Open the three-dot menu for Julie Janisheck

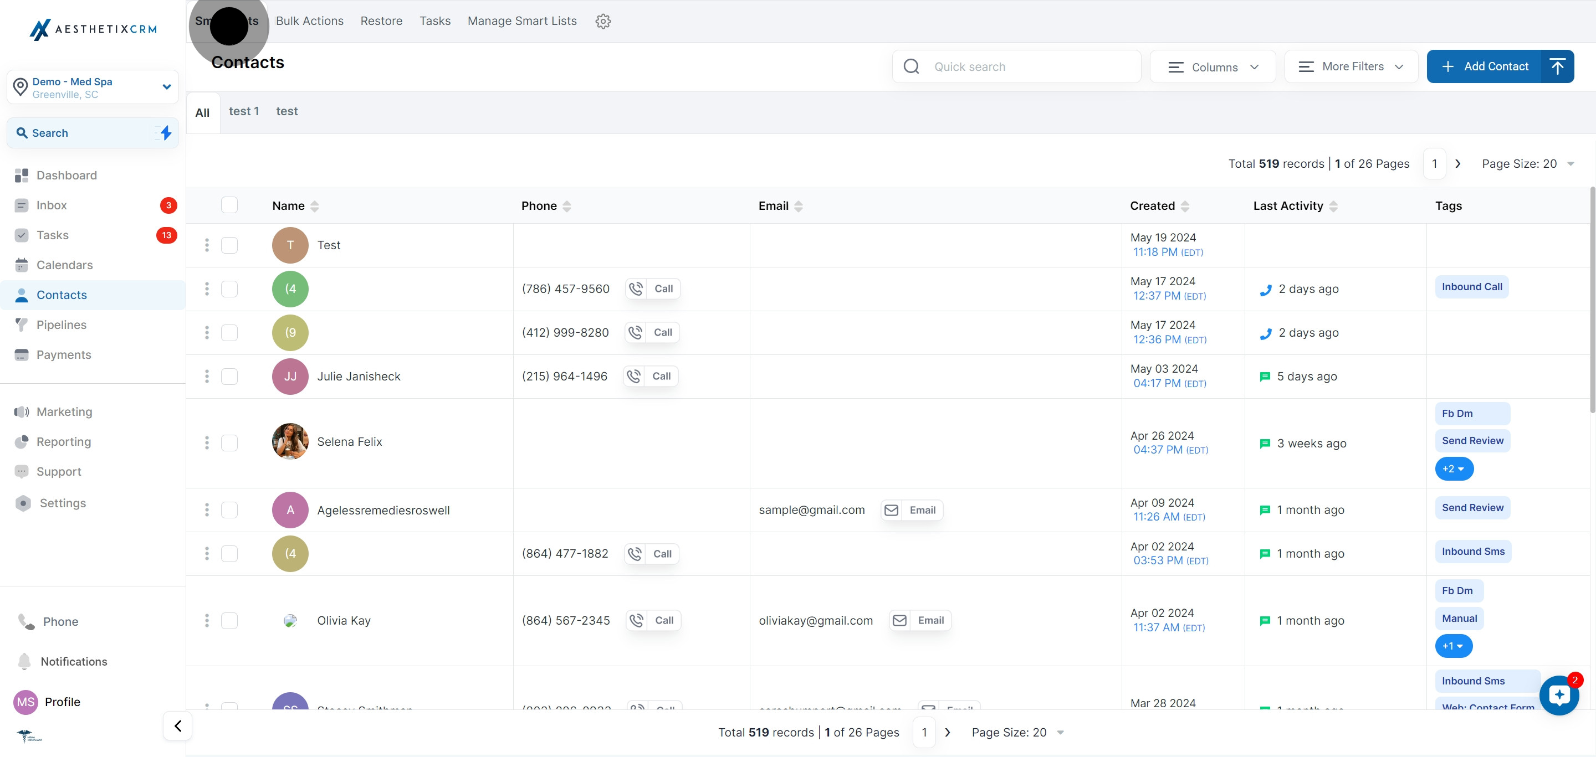[x=207, y=377]
